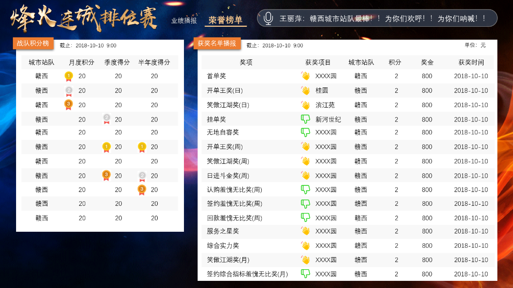The height and width of the screenshot is (288, 513).
Task: Tap the clapping hands icon for 综合实力奖
Action: [305, 246]
